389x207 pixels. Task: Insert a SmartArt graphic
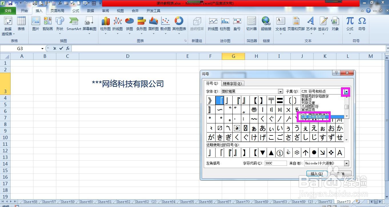pos(73,25)
